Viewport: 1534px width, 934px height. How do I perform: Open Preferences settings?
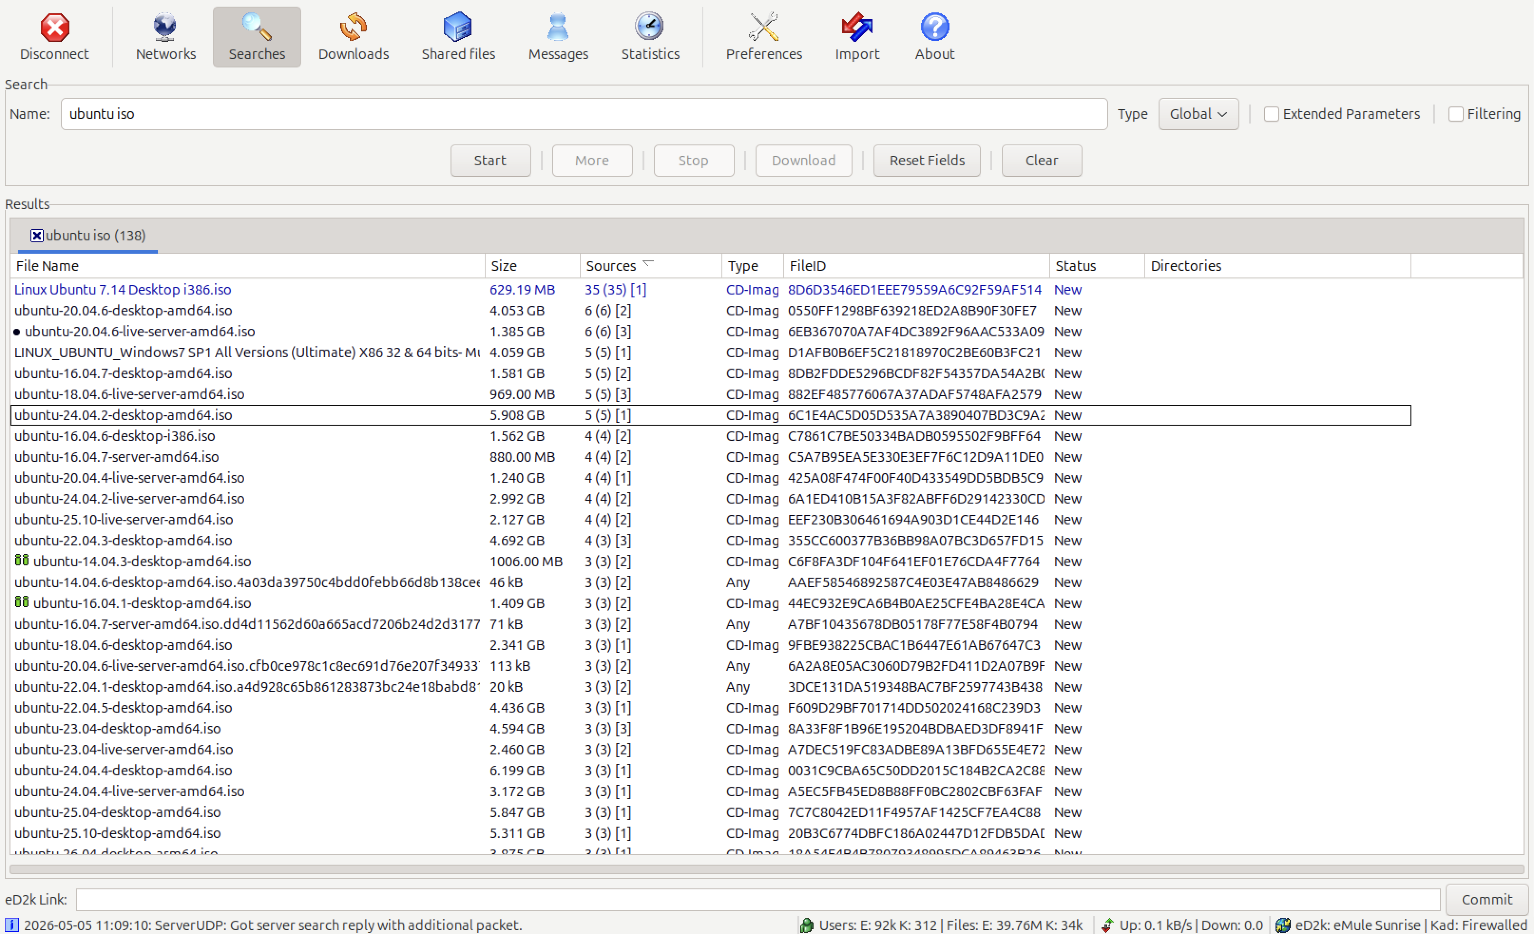tap(764, 37)
